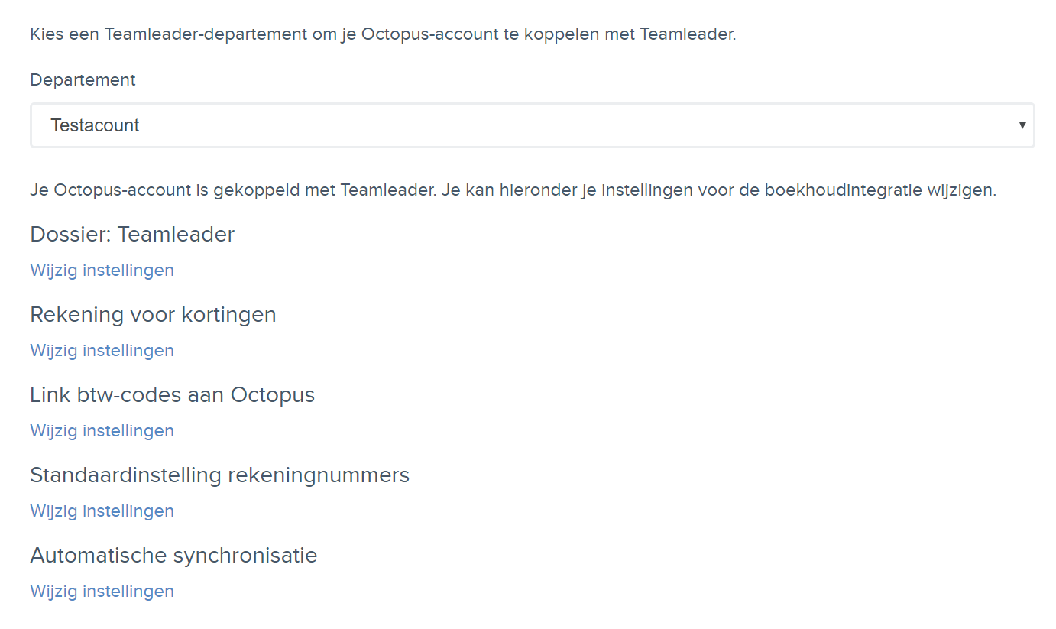Image resolution: width=1056 pixels, height=629 pixels.
Task: Click the Dossier: Teamleader heading
Action: tap(132, 234)
